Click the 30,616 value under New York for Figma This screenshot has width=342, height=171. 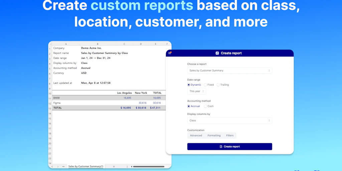(142, 103)
